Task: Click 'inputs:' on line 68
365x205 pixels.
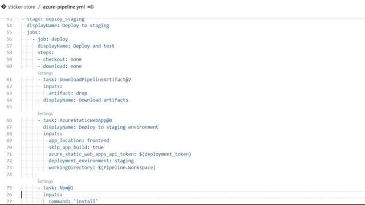Action: pyautogui.click(x=52, y=134)
